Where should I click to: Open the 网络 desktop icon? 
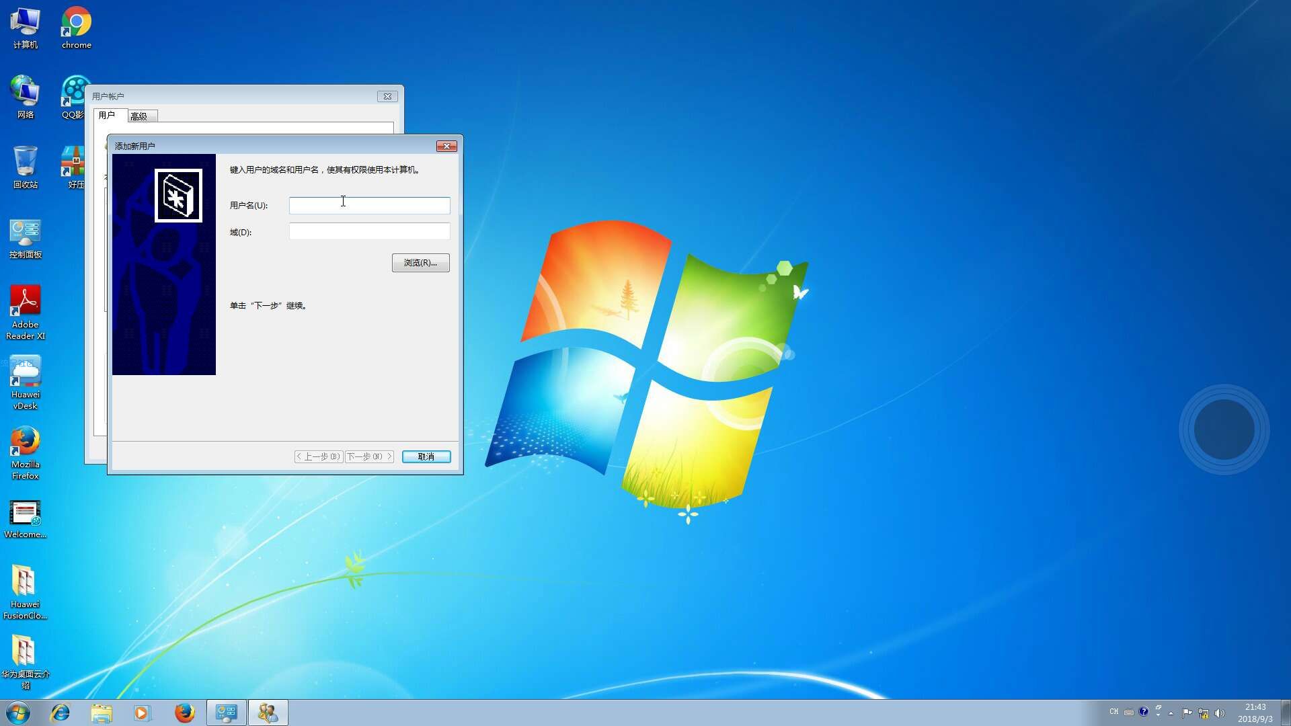(x=26, y=97)
